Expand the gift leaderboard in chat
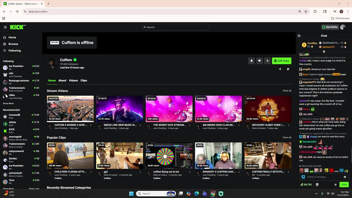The image size is (352, 198). [x=324, y=52]
